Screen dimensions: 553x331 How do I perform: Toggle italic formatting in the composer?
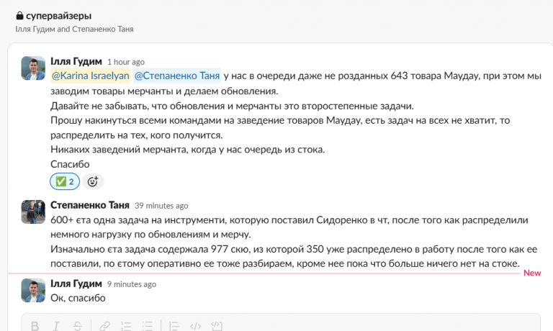(x=56, y=326)
